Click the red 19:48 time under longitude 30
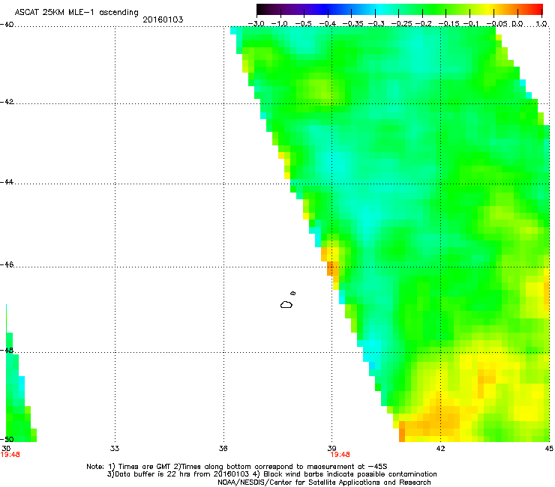Viewport: 555px width, 487px height. coord(10,455)
